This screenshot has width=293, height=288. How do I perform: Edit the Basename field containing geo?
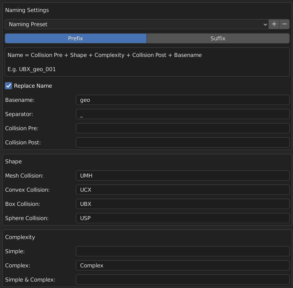183,100
